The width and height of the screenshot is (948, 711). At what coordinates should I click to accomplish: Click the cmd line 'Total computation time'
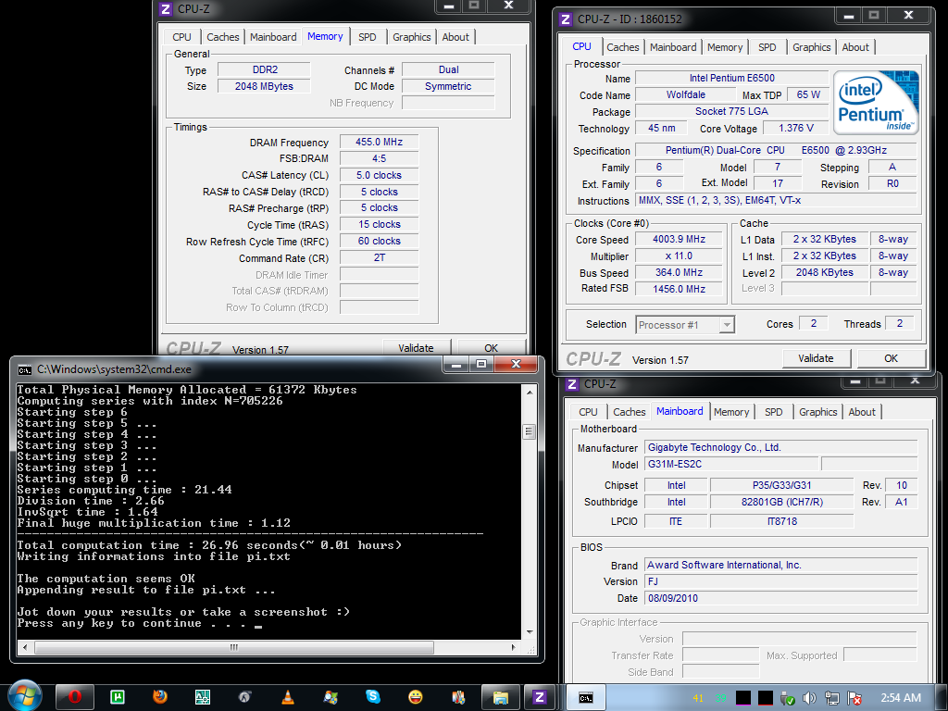coord(210,545)
